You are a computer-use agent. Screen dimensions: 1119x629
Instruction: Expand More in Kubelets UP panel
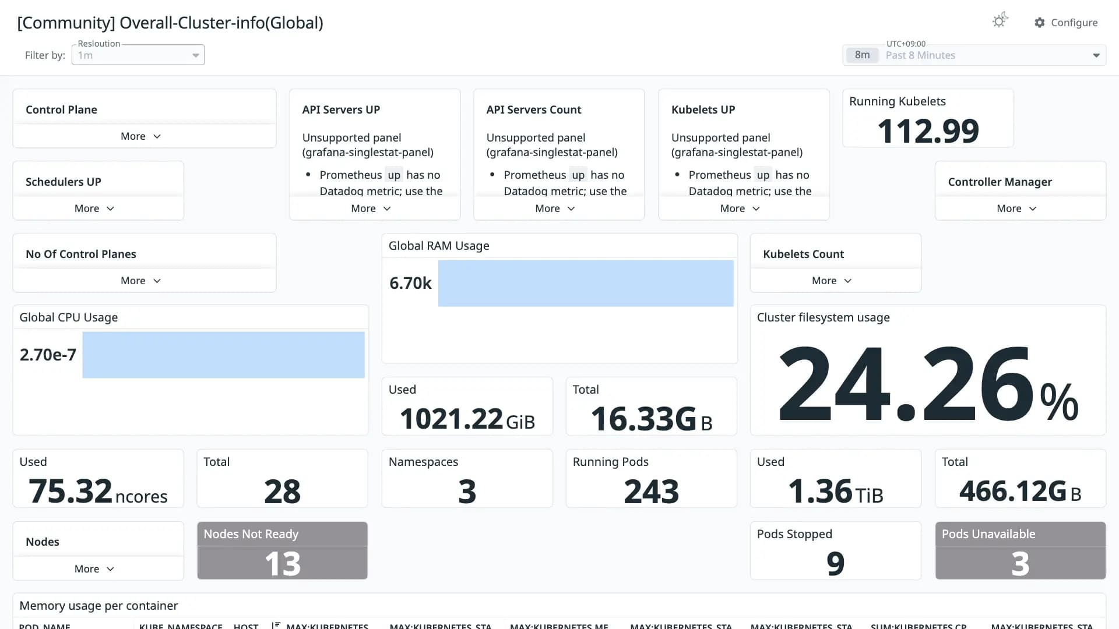[x=740, y=209]
